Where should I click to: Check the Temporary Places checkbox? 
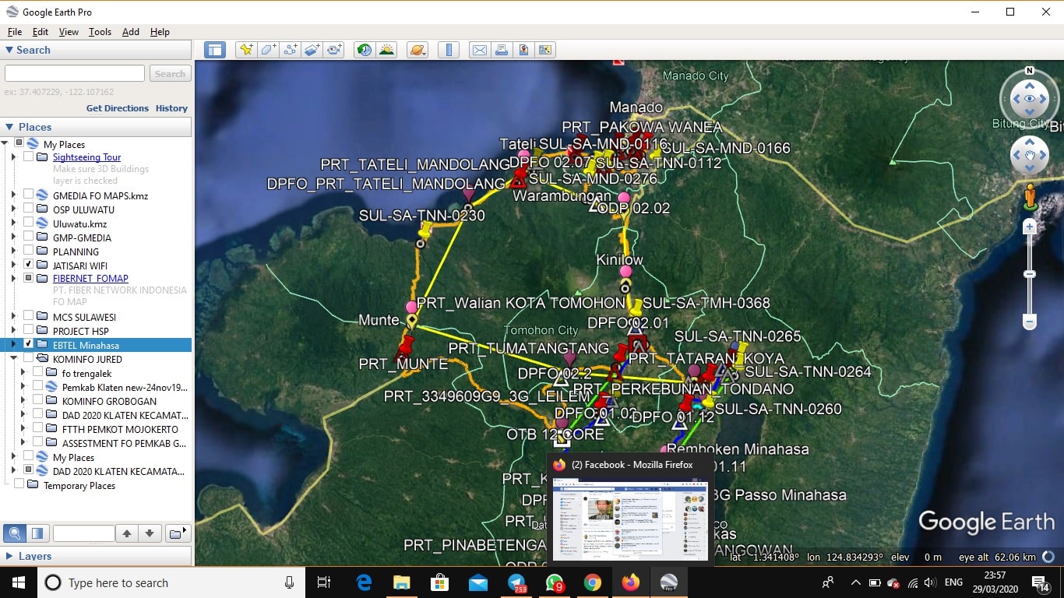coord(18,484)
